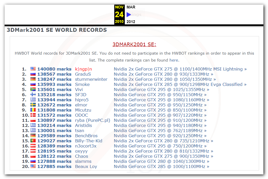View Billy-The-Kid user profile
The image size is (268, 179).
(89, 141)
